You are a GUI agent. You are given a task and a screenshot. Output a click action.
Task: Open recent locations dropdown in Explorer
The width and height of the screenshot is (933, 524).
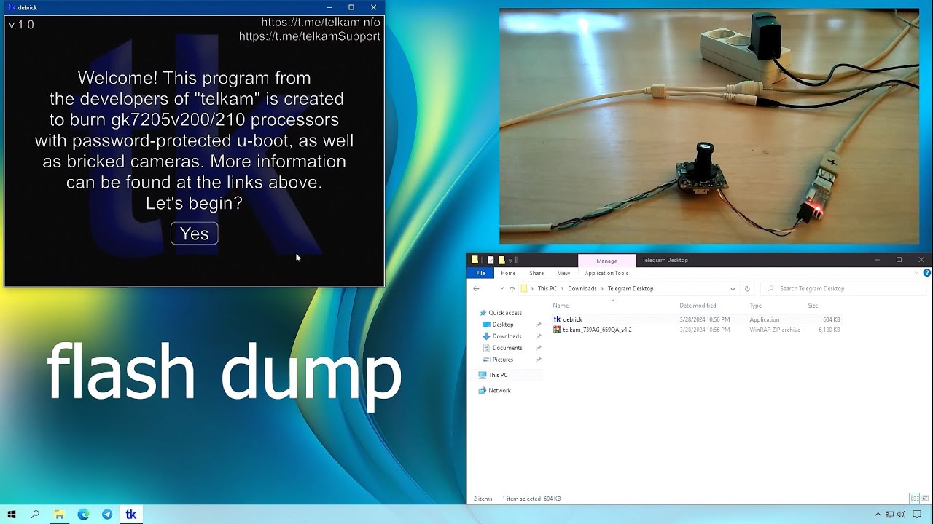[x=501, y=289]
